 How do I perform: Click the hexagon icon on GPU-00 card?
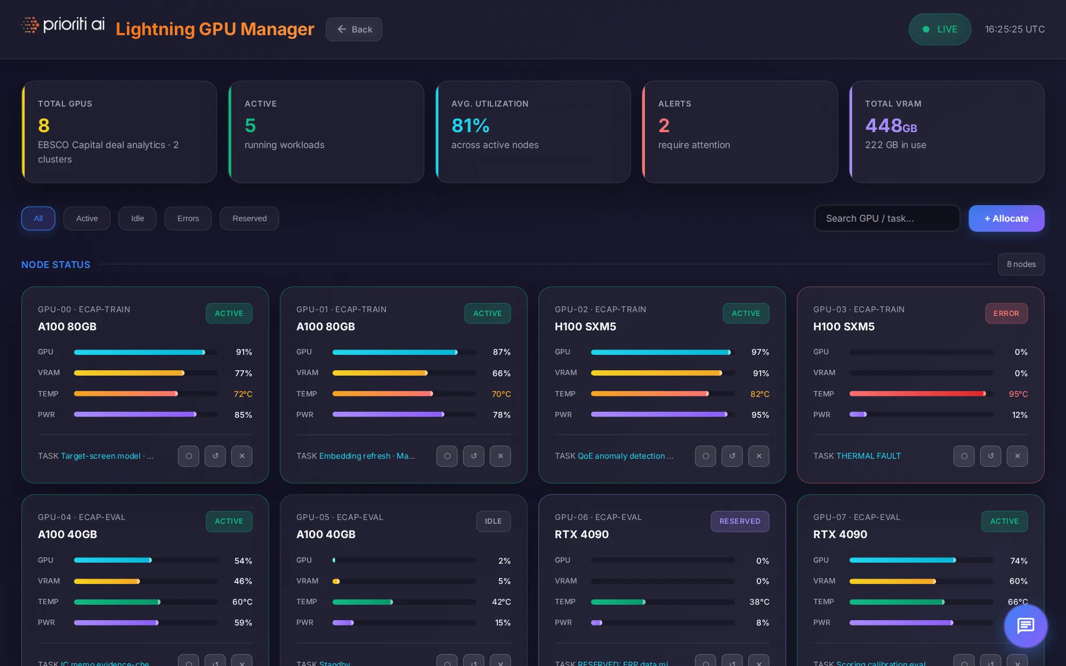point(189,456)
